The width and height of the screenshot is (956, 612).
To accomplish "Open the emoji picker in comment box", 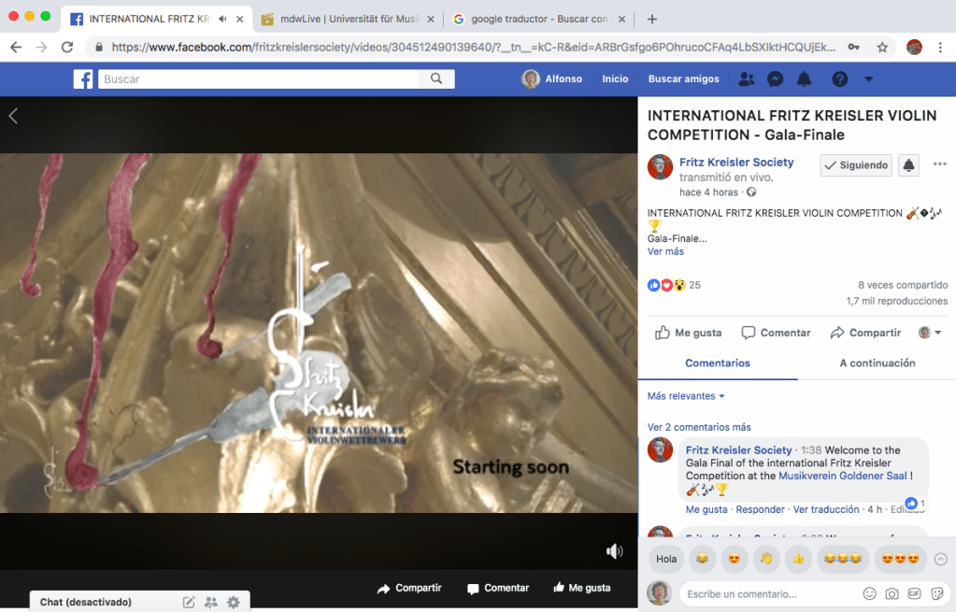I will (869, 593).
